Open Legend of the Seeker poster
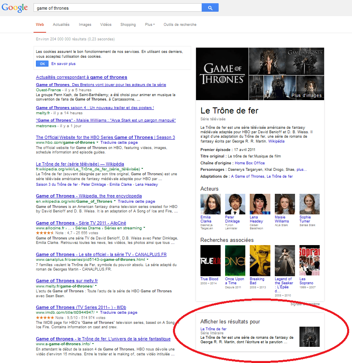Viewport: 352px width, 363px height. pos(285,260)
